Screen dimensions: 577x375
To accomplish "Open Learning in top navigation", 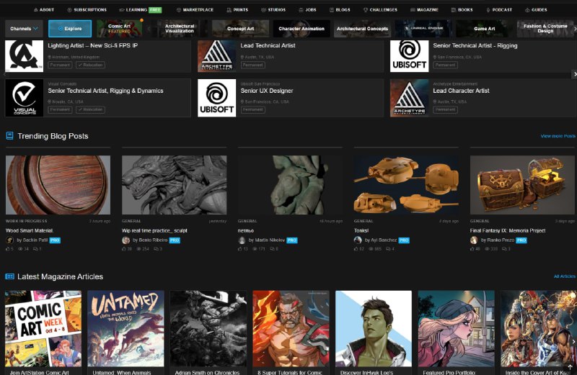I will [x=140, y=10].
